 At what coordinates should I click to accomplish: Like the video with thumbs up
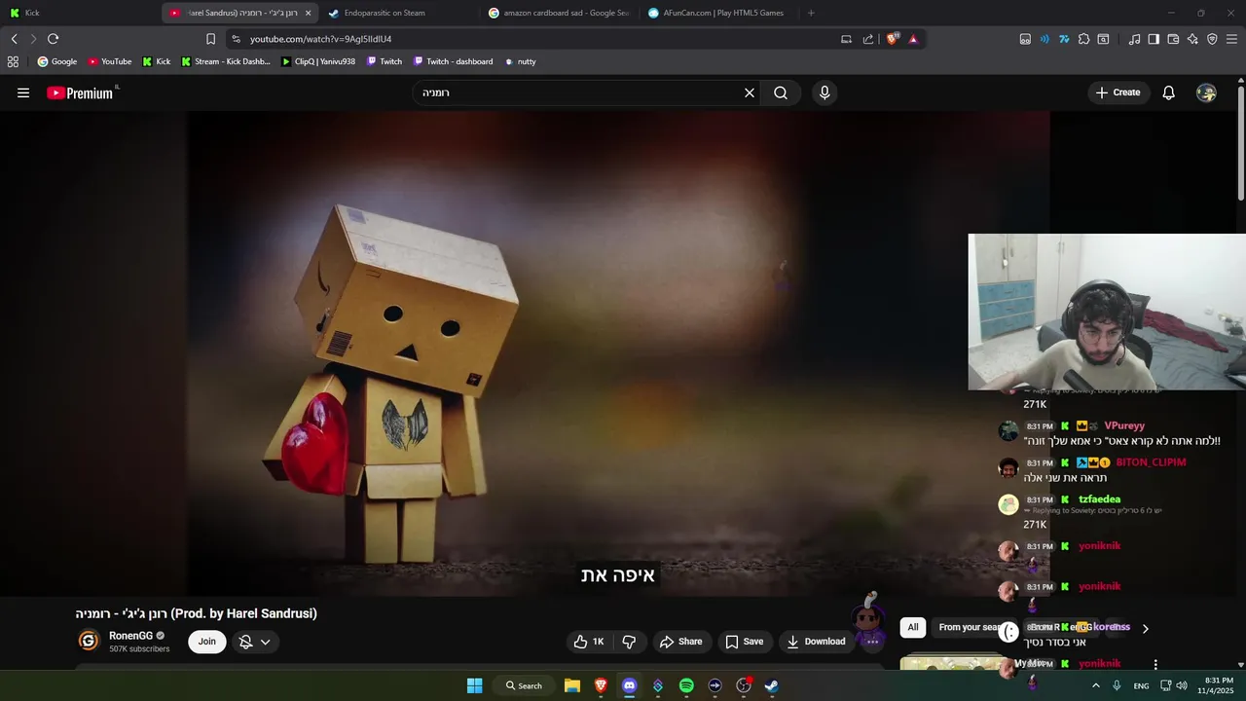[x=590, y=642]
